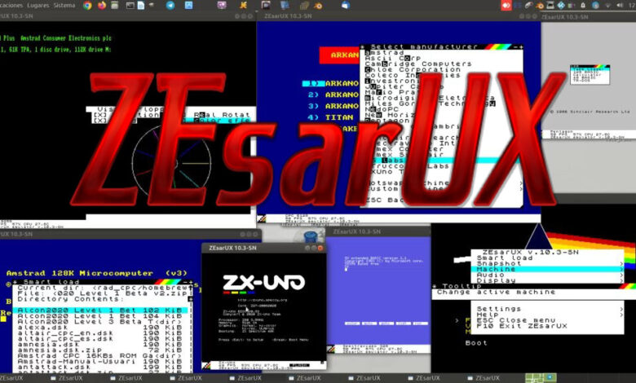The height and width of the screenshot is (383, 636).
Task: Expand the Audio submenu arrow
Action: [621, 275]
